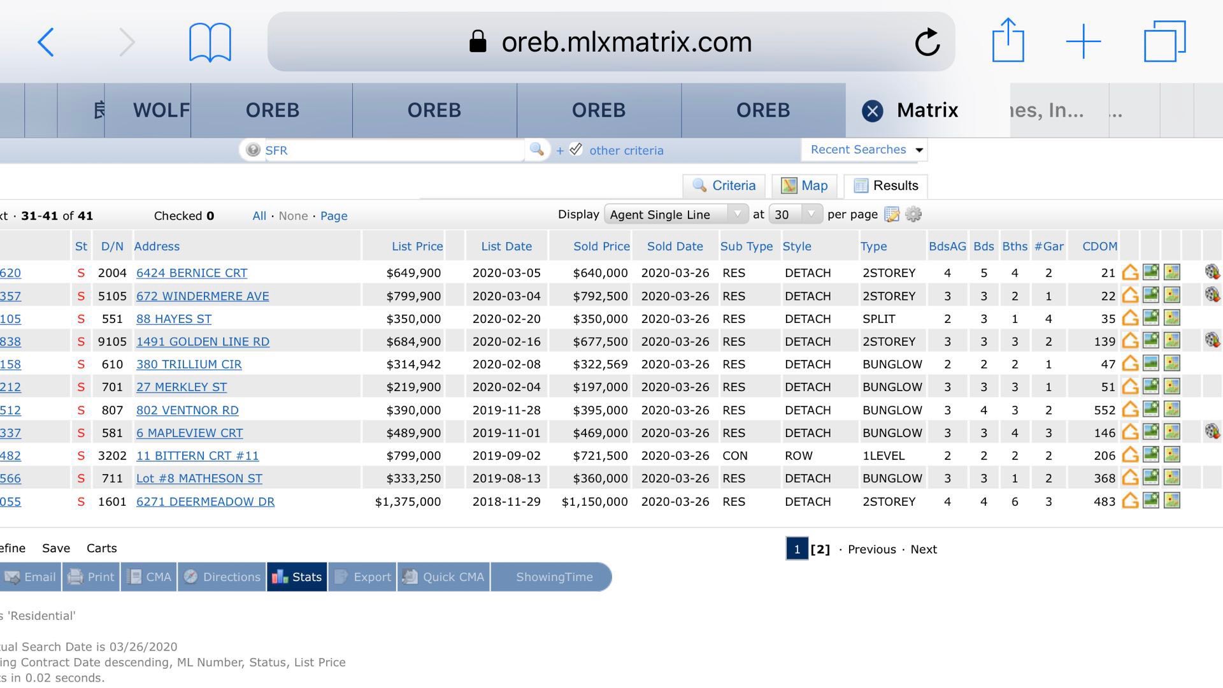This screenshot has width=1223, height=688.
Task: Click sold price $1,150,000 cell
Action: coord(594,501)
